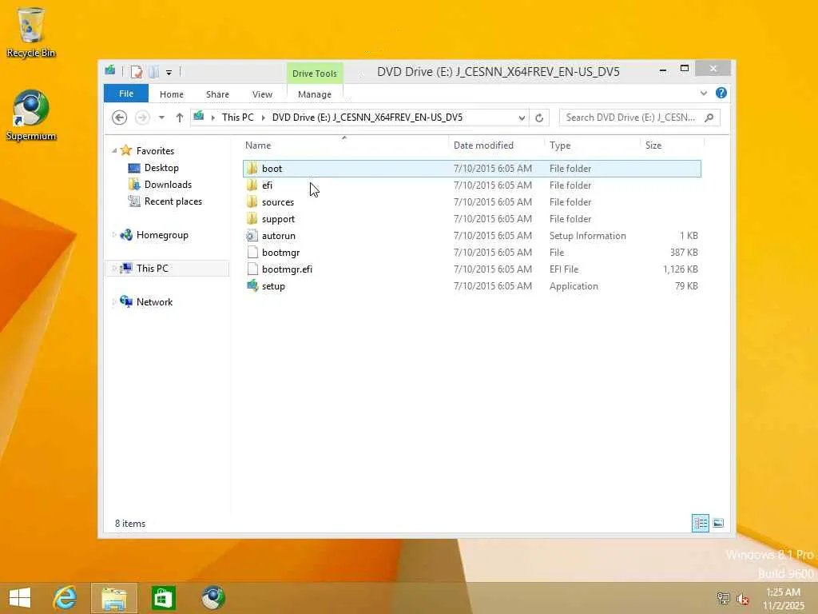The height and width of the screenshot is (614, 818).
Task: Select Homegroup in navigation pane
Action: click(x=162, y=235)
